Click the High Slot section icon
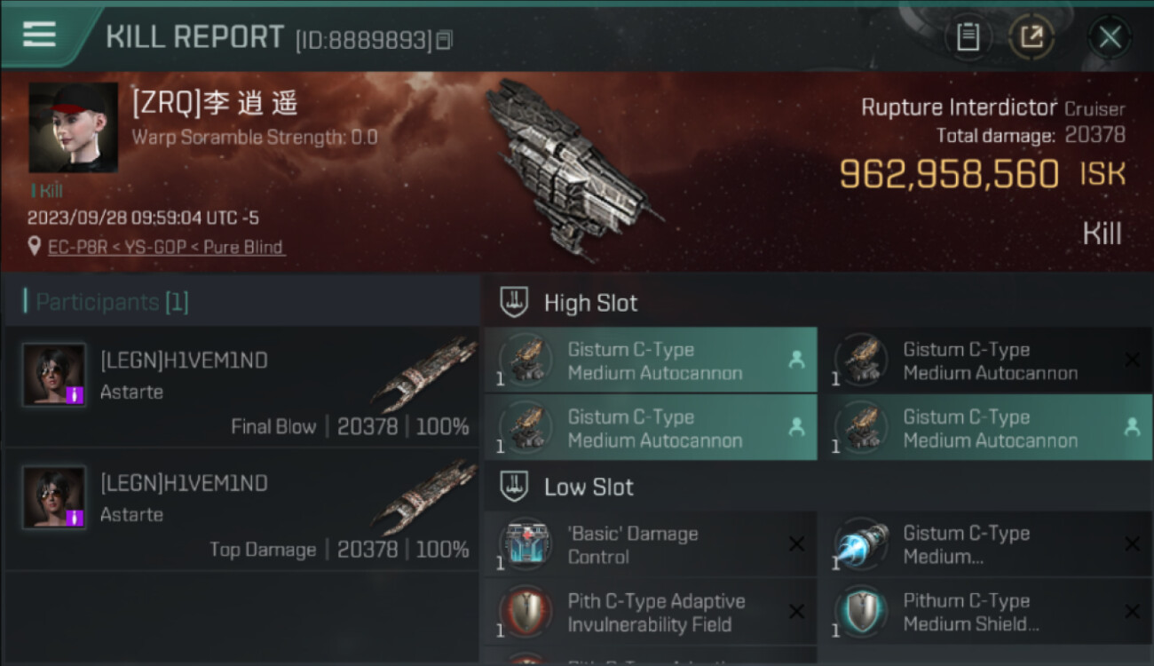 click(515, 303)
